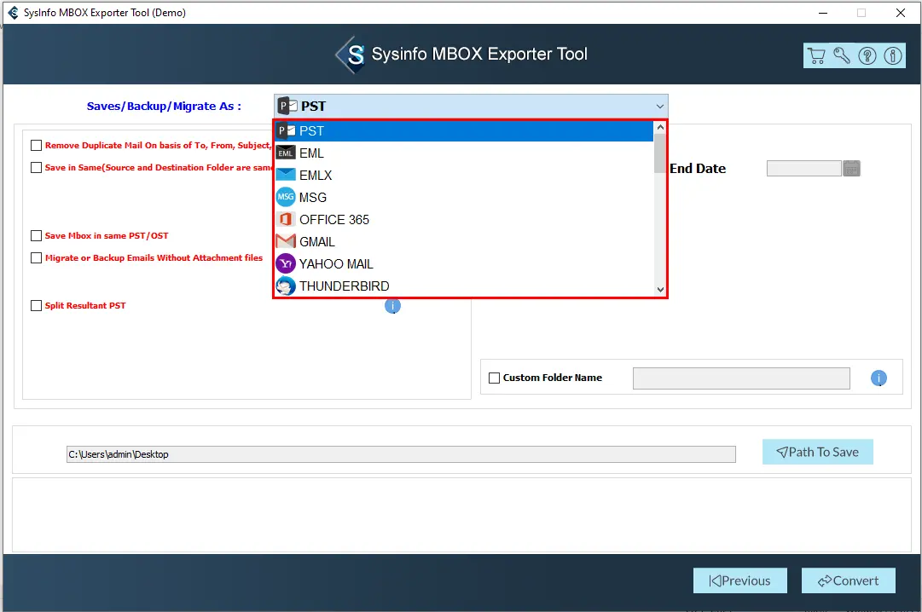The height and width of the screenshot is (612, 922).
Task: Pick EMLX from the dropdown list
Action: point(464,176)
